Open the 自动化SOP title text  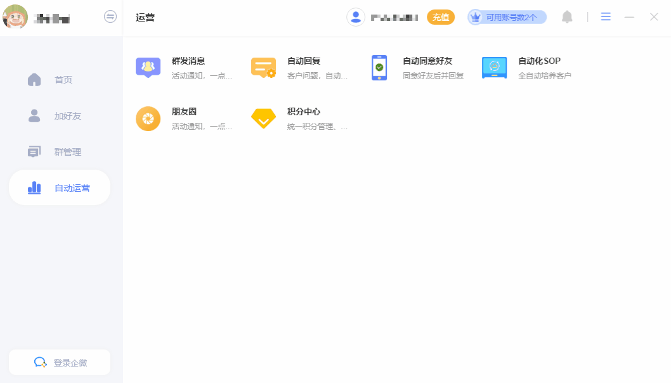coord(539,61)
